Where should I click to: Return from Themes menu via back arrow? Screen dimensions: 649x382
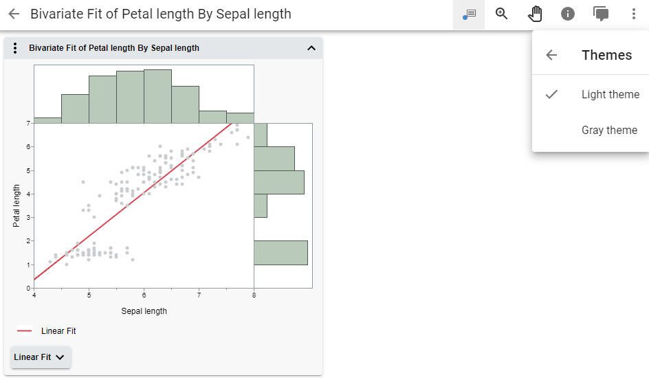(x=551, y=55)
